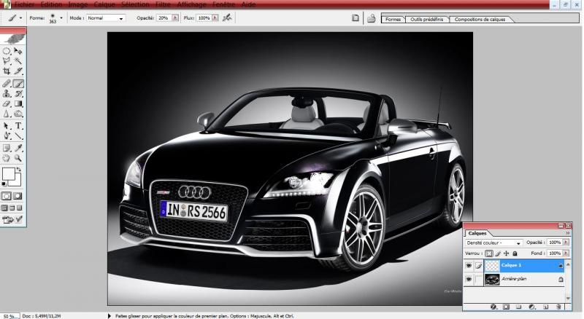Select the Notes tool
The height and width of the screenshot is (319, 584).
point(7,148)
